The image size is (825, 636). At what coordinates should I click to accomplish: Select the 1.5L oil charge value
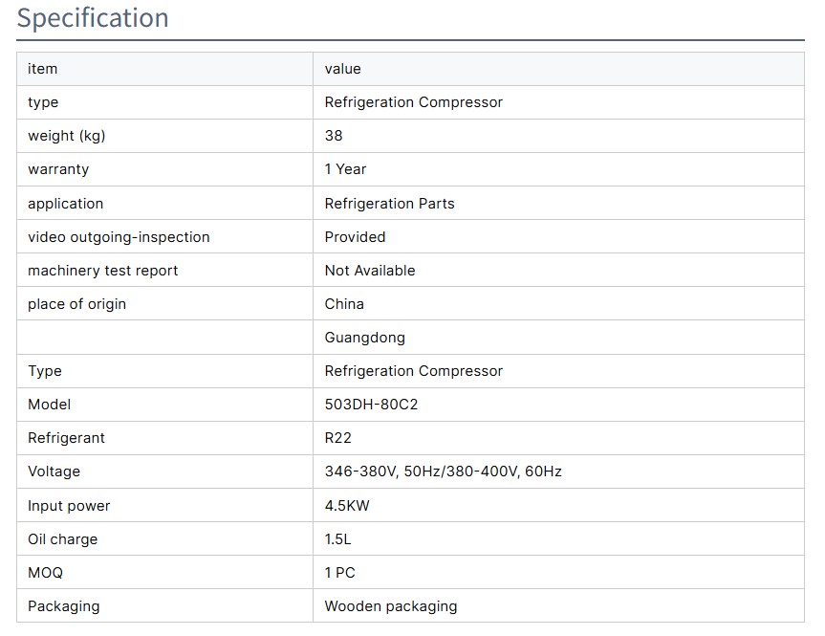click(x=337, y=539)
